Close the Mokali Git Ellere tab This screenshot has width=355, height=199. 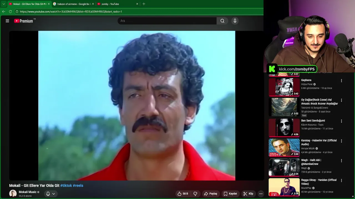coord(49,4)
